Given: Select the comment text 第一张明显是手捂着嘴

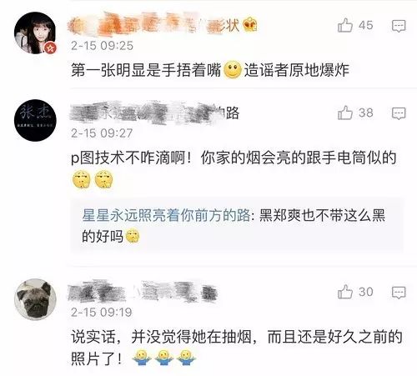Looking at the screenshot, I should coord(146,70).
